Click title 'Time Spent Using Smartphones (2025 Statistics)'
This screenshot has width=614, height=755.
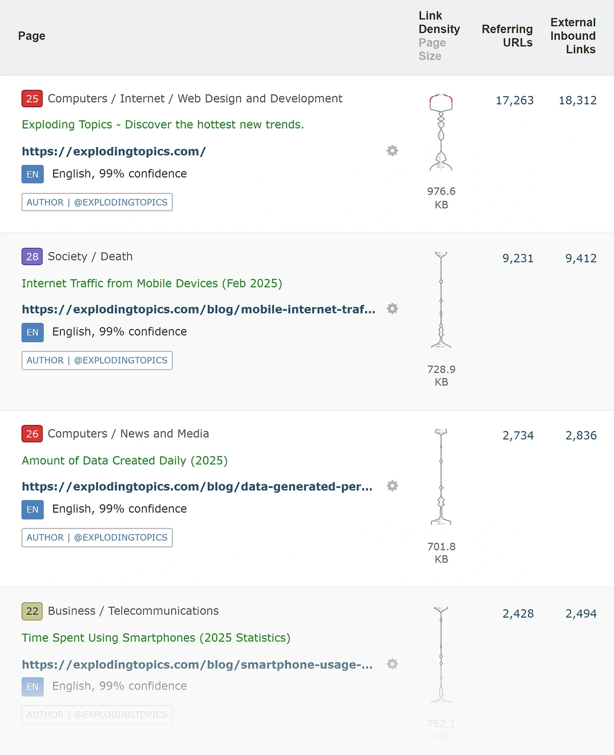click(156, 638)
